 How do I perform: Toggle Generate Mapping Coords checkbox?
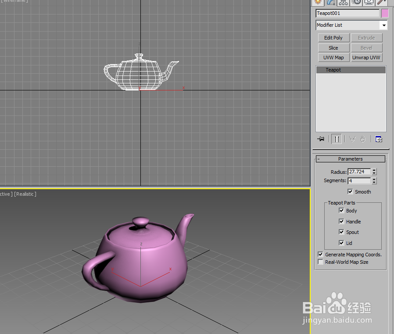(320, 254)
